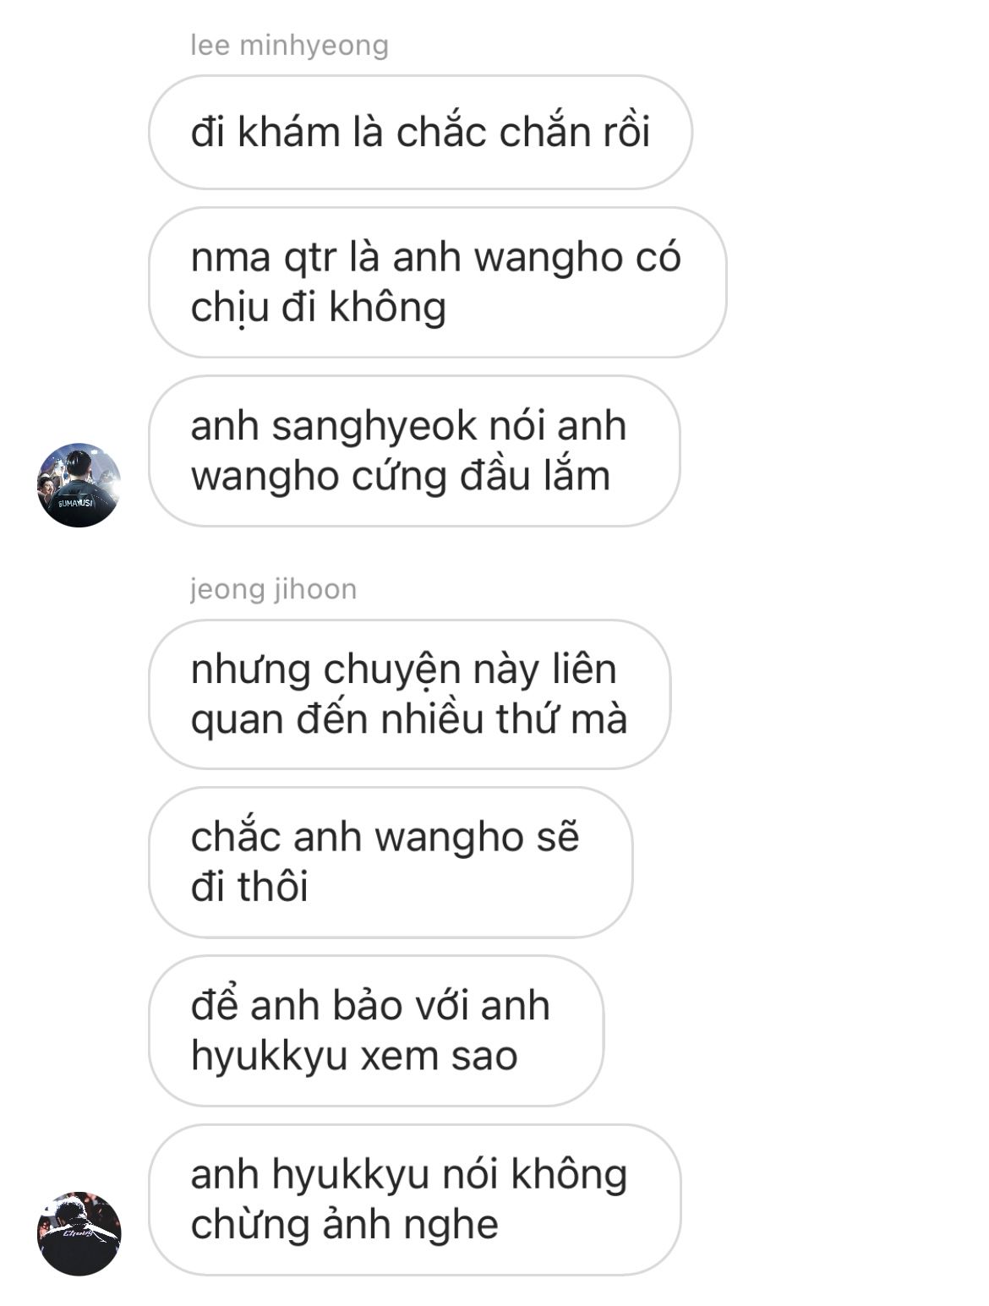
Task: Click the words 'nma qtr' in second message
Action: [264, 258]
